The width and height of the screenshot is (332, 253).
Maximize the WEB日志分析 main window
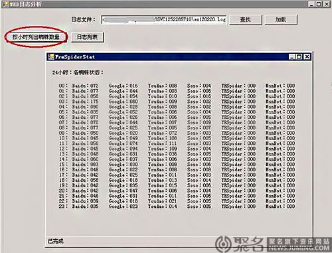pos(319,4)
